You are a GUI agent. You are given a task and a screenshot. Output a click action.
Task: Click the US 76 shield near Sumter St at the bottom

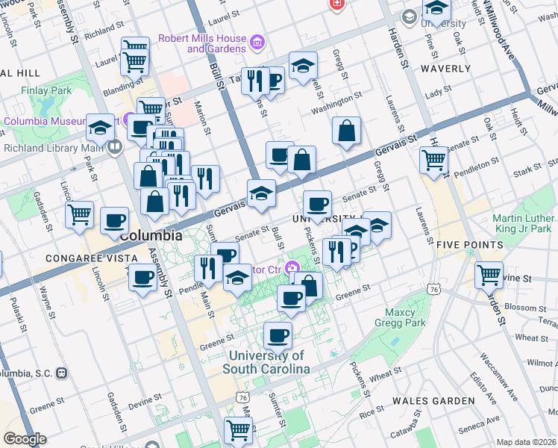(242, 397)
